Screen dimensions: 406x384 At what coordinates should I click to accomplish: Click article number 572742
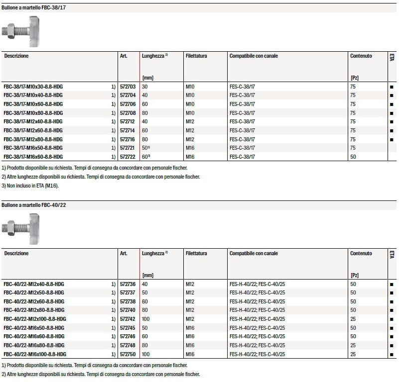tap(128, 319)
